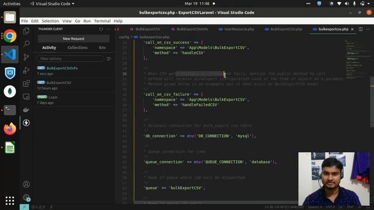Click the New Request button
The height and width of the screenshot is (210, 374).
coord(74,38)
